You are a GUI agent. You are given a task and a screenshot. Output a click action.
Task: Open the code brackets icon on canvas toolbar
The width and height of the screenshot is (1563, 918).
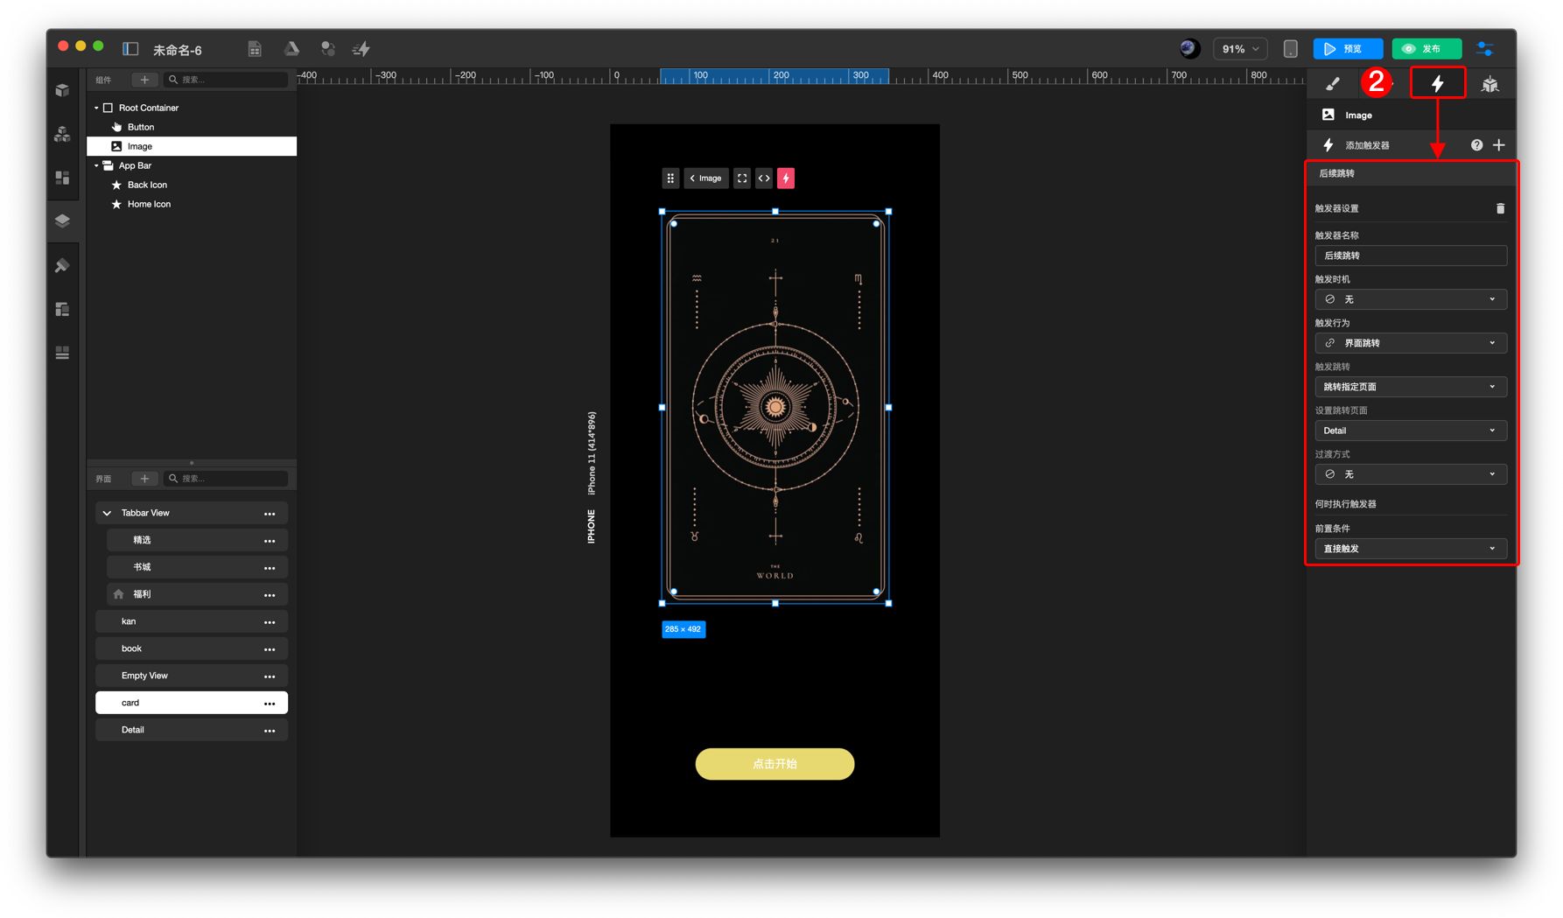pos(764,179)
